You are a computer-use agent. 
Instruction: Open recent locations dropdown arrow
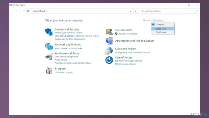pos(20,11)
